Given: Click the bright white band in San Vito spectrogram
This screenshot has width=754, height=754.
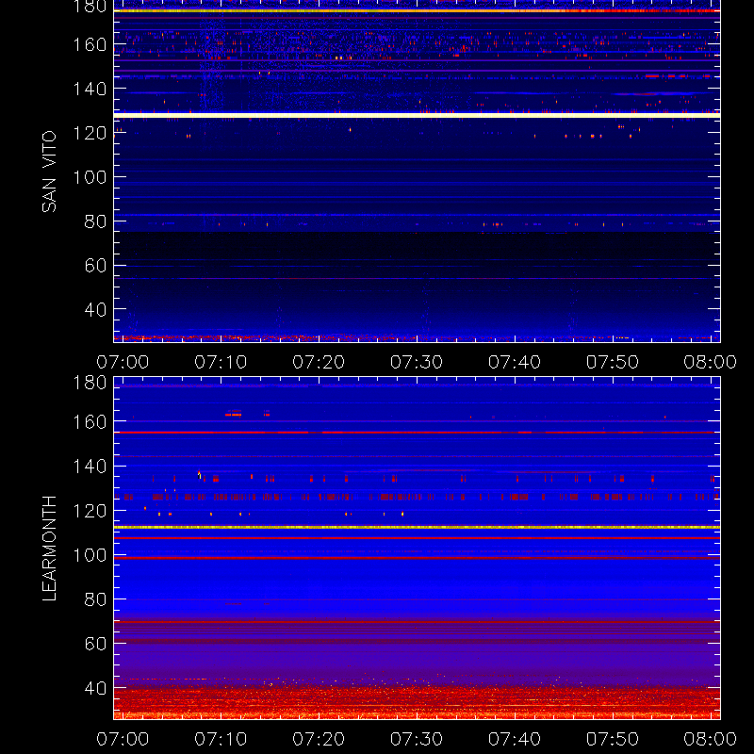Looking at the screenshot, I should 417,115.
